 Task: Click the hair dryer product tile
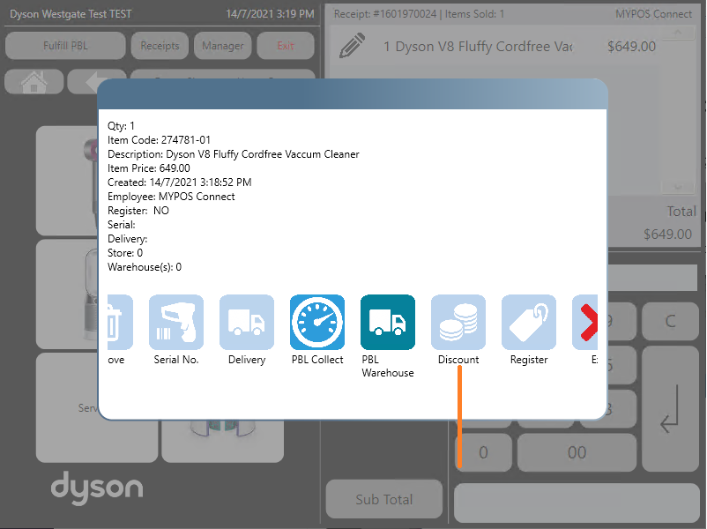(x=67, y=181)
